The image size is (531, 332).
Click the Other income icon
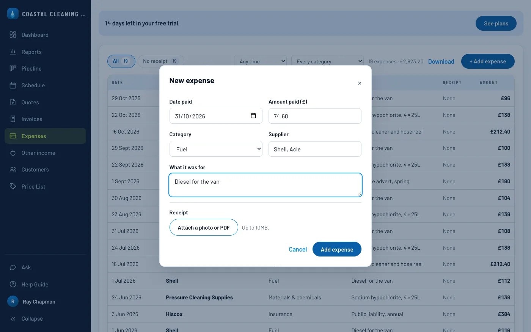[13, 153]
